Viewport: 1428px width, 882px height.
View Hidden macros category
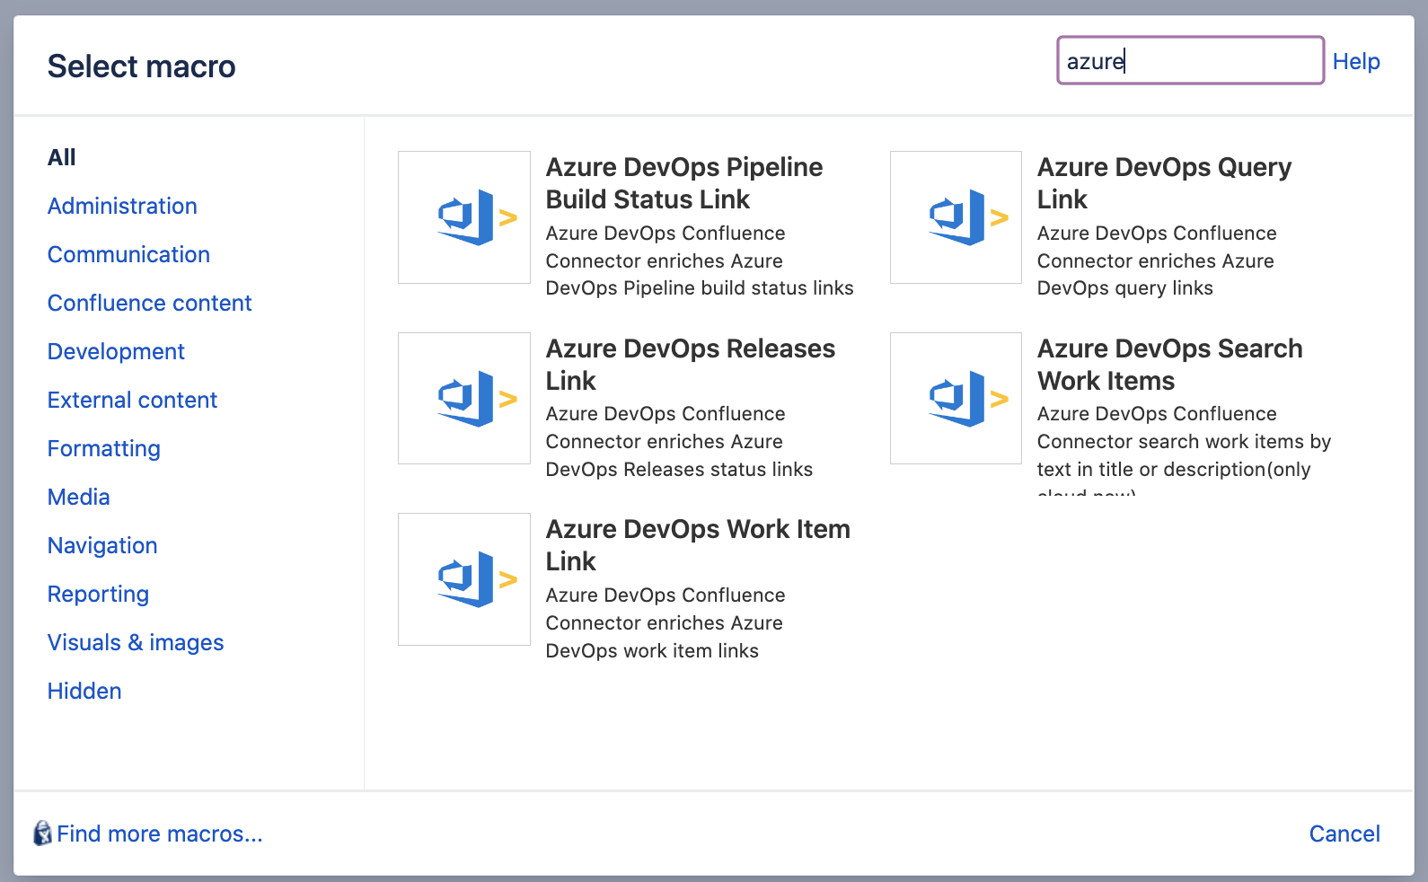[x=84, y=691]
